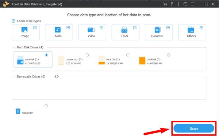
Task: Click the '61.3 GB/111 GB' size text
Action: 32,63
